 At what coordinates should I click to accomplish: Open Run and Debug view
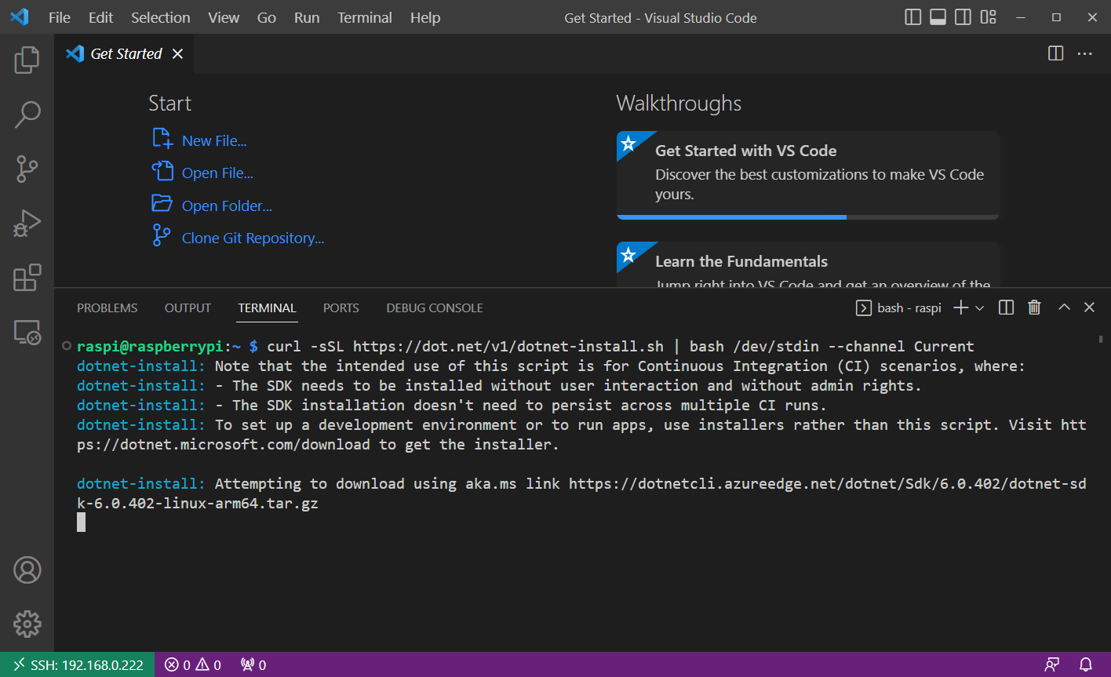coord(27,224)
